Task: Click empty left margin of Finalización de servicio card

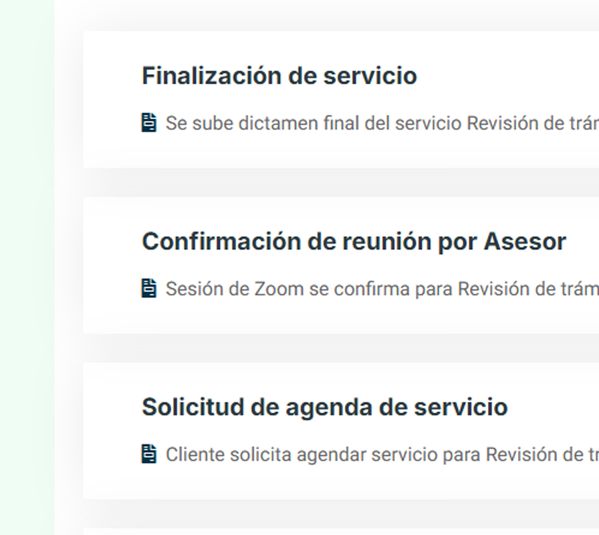Action: [111, 99]
